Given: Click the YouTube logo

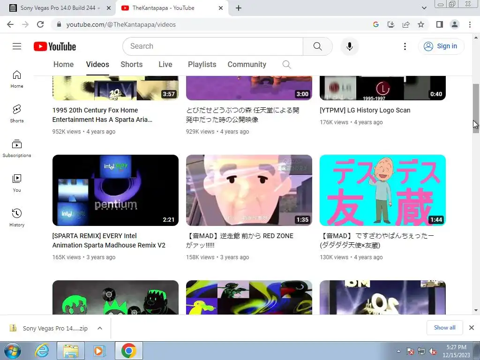Looking at the screenshot, I should 55,46.
